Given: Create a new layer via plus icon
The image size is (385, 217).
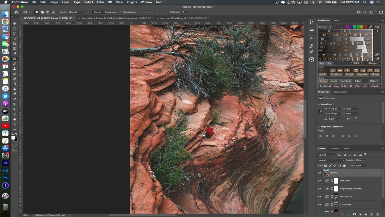Looking at the screenshot, I should [372, 214].
